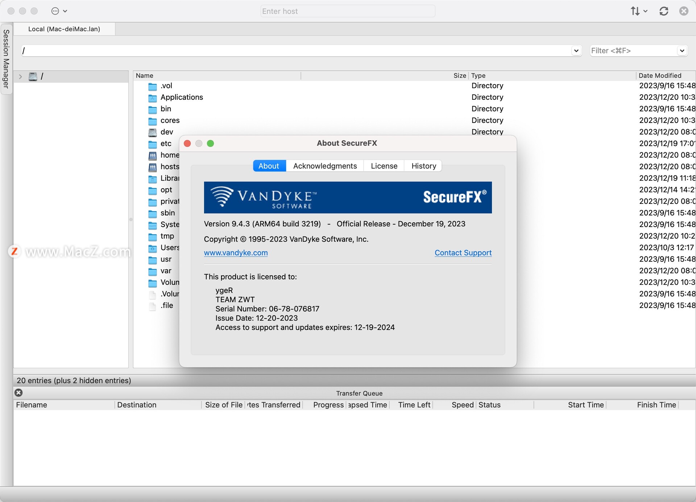Screen dimensions: 696x502
Task: Focus the Enter host field
Action: click(348, 11)
